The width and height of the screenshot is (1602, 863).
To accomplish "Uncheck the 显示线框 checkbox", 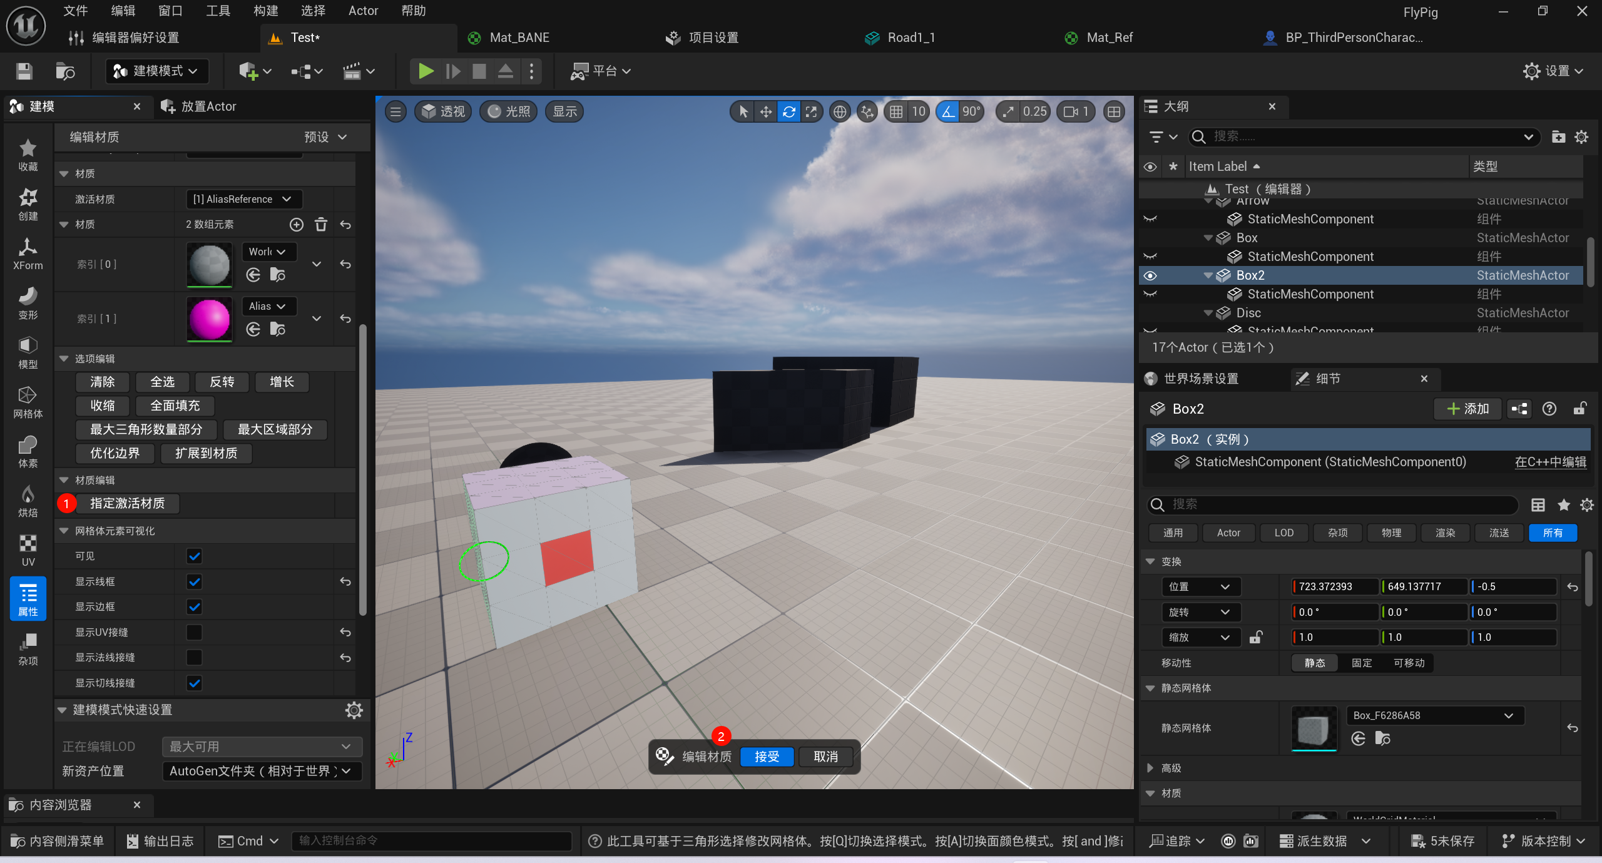I will pos(195,581).
